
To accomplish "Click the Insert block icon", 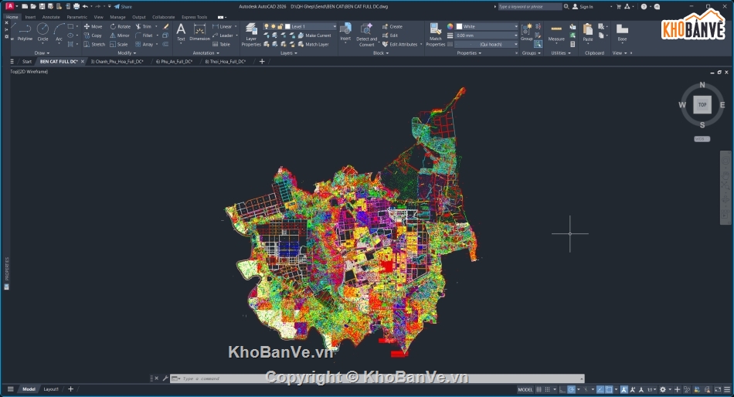I will click(x=345, y=31).
